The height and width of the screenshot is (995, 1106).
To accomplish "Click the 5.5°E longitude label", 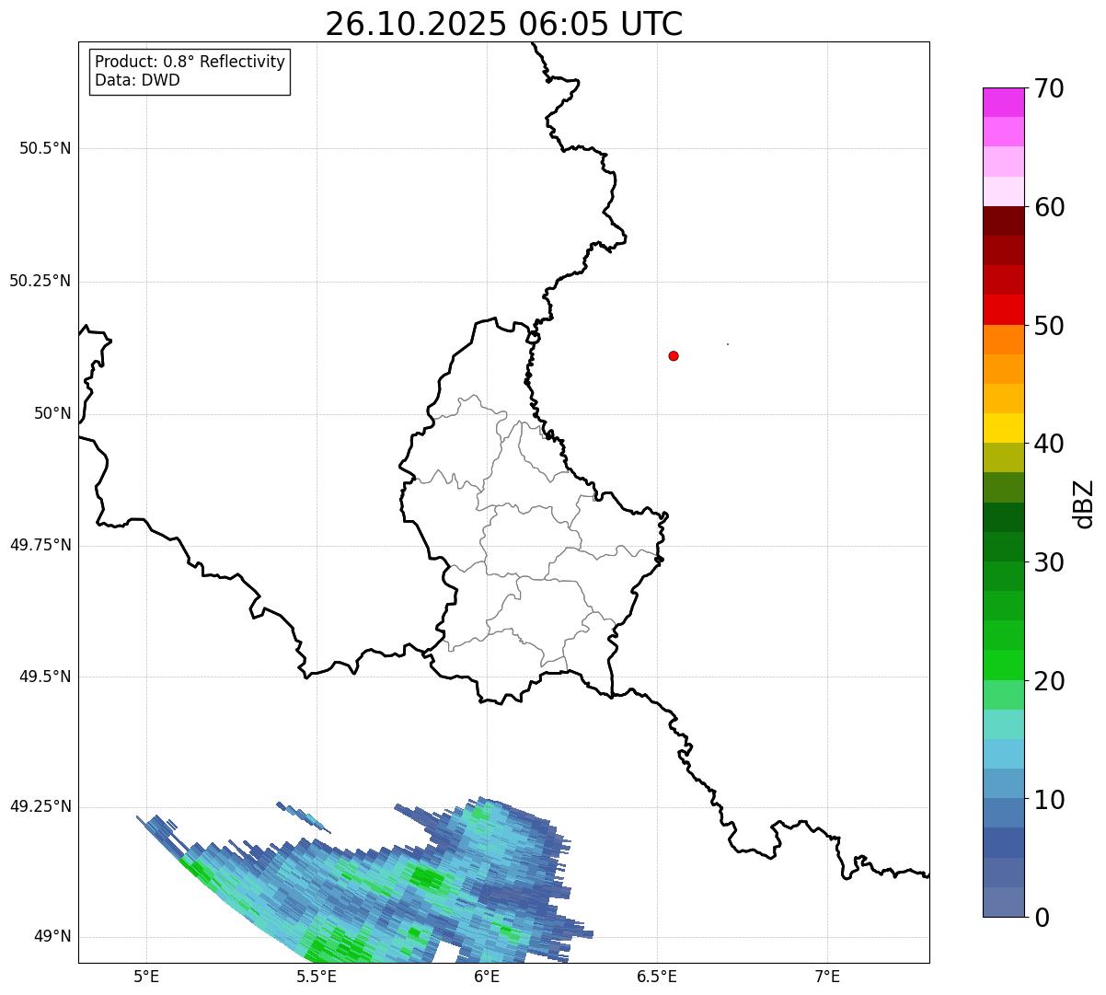I will pyautogui.click(x=317, y=977).
